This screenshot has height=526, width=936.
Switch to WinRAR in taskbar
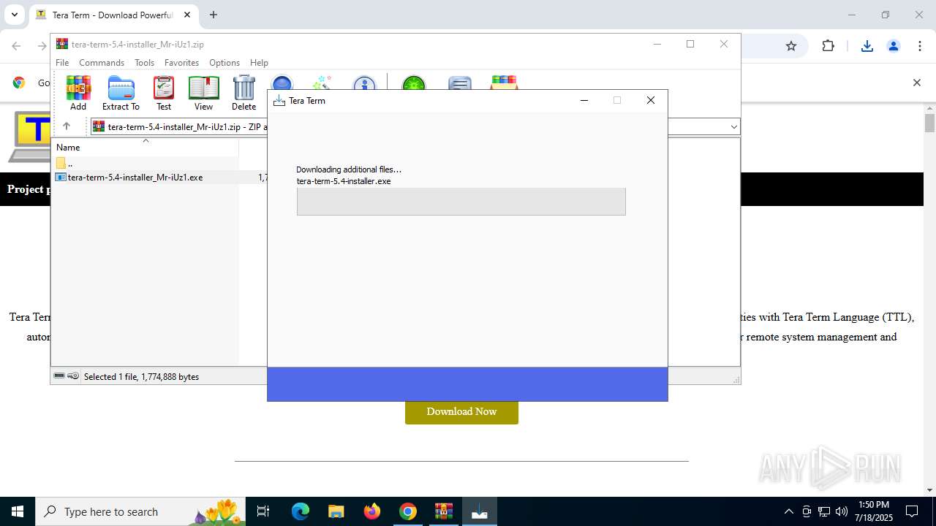point(443,511)
